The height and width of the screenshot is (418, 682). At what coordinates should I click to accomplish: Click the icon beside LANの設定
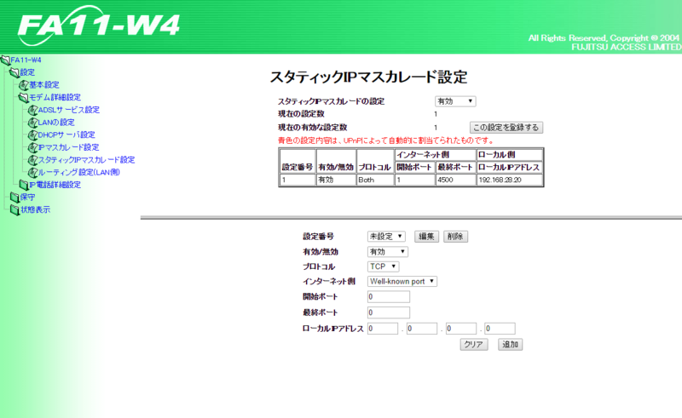coord(33,123)
